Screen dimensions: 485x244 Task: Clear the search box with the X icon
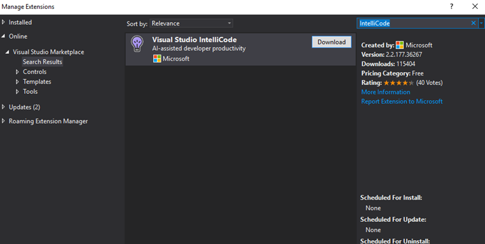474,23
